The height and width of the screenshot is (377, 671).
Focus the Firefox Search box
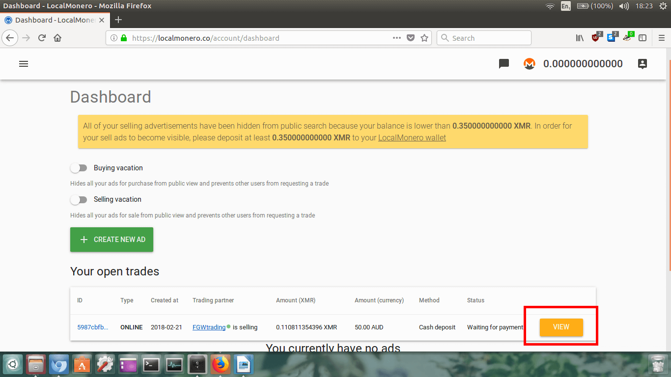[484, 38]
